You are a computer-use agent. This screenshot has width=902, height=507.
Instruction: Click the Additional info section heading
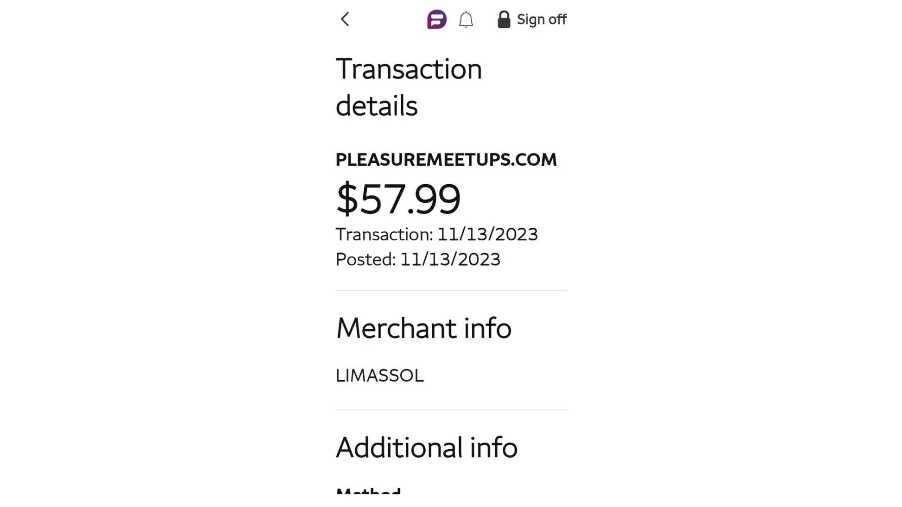click(x=427, y=448)
